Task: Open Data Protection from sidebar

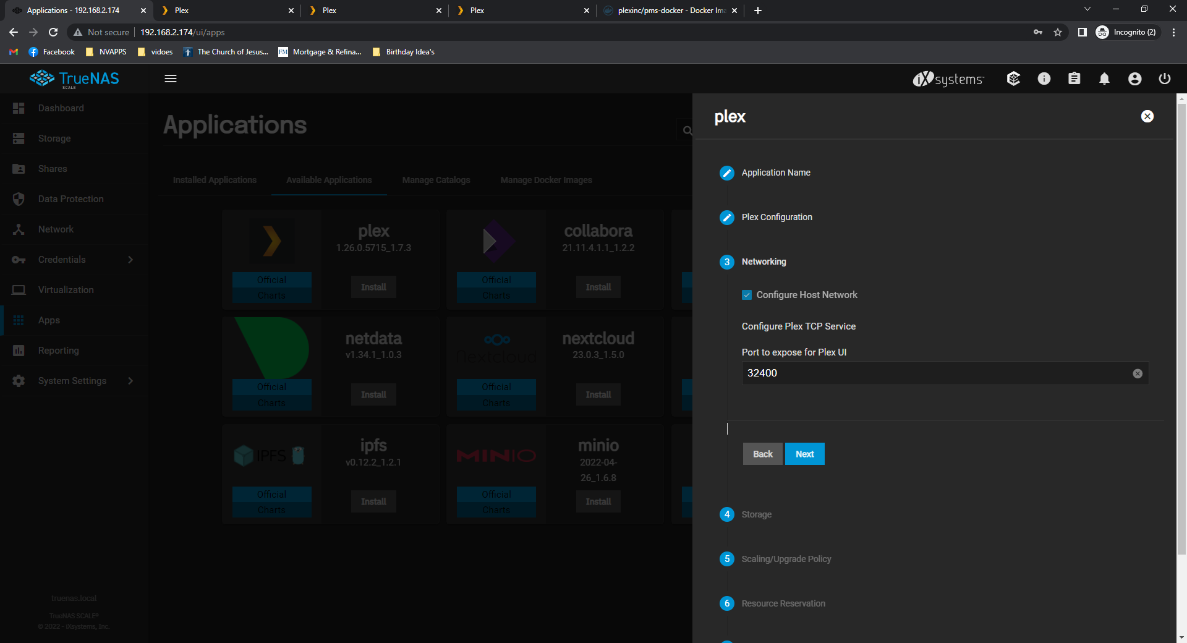Action: (x=74, y=199)
